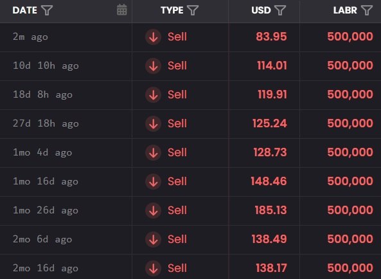The width and height of the screenshot is (381, 279).
Task: Open the TYPE column filter
Action: coord(193,10)
